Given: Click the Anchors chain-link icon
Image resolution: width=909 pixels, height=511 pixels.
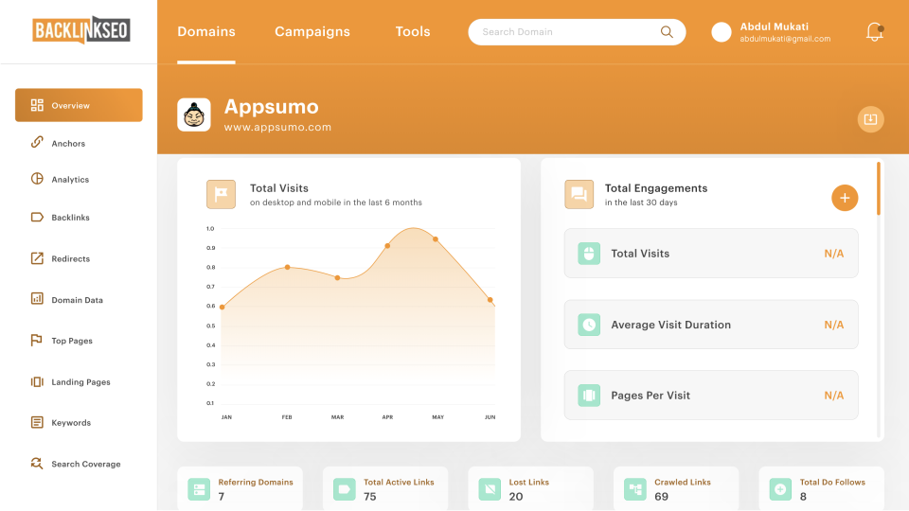Looking at the screenshot, I should pyautogui.click(x=37, y=142).
